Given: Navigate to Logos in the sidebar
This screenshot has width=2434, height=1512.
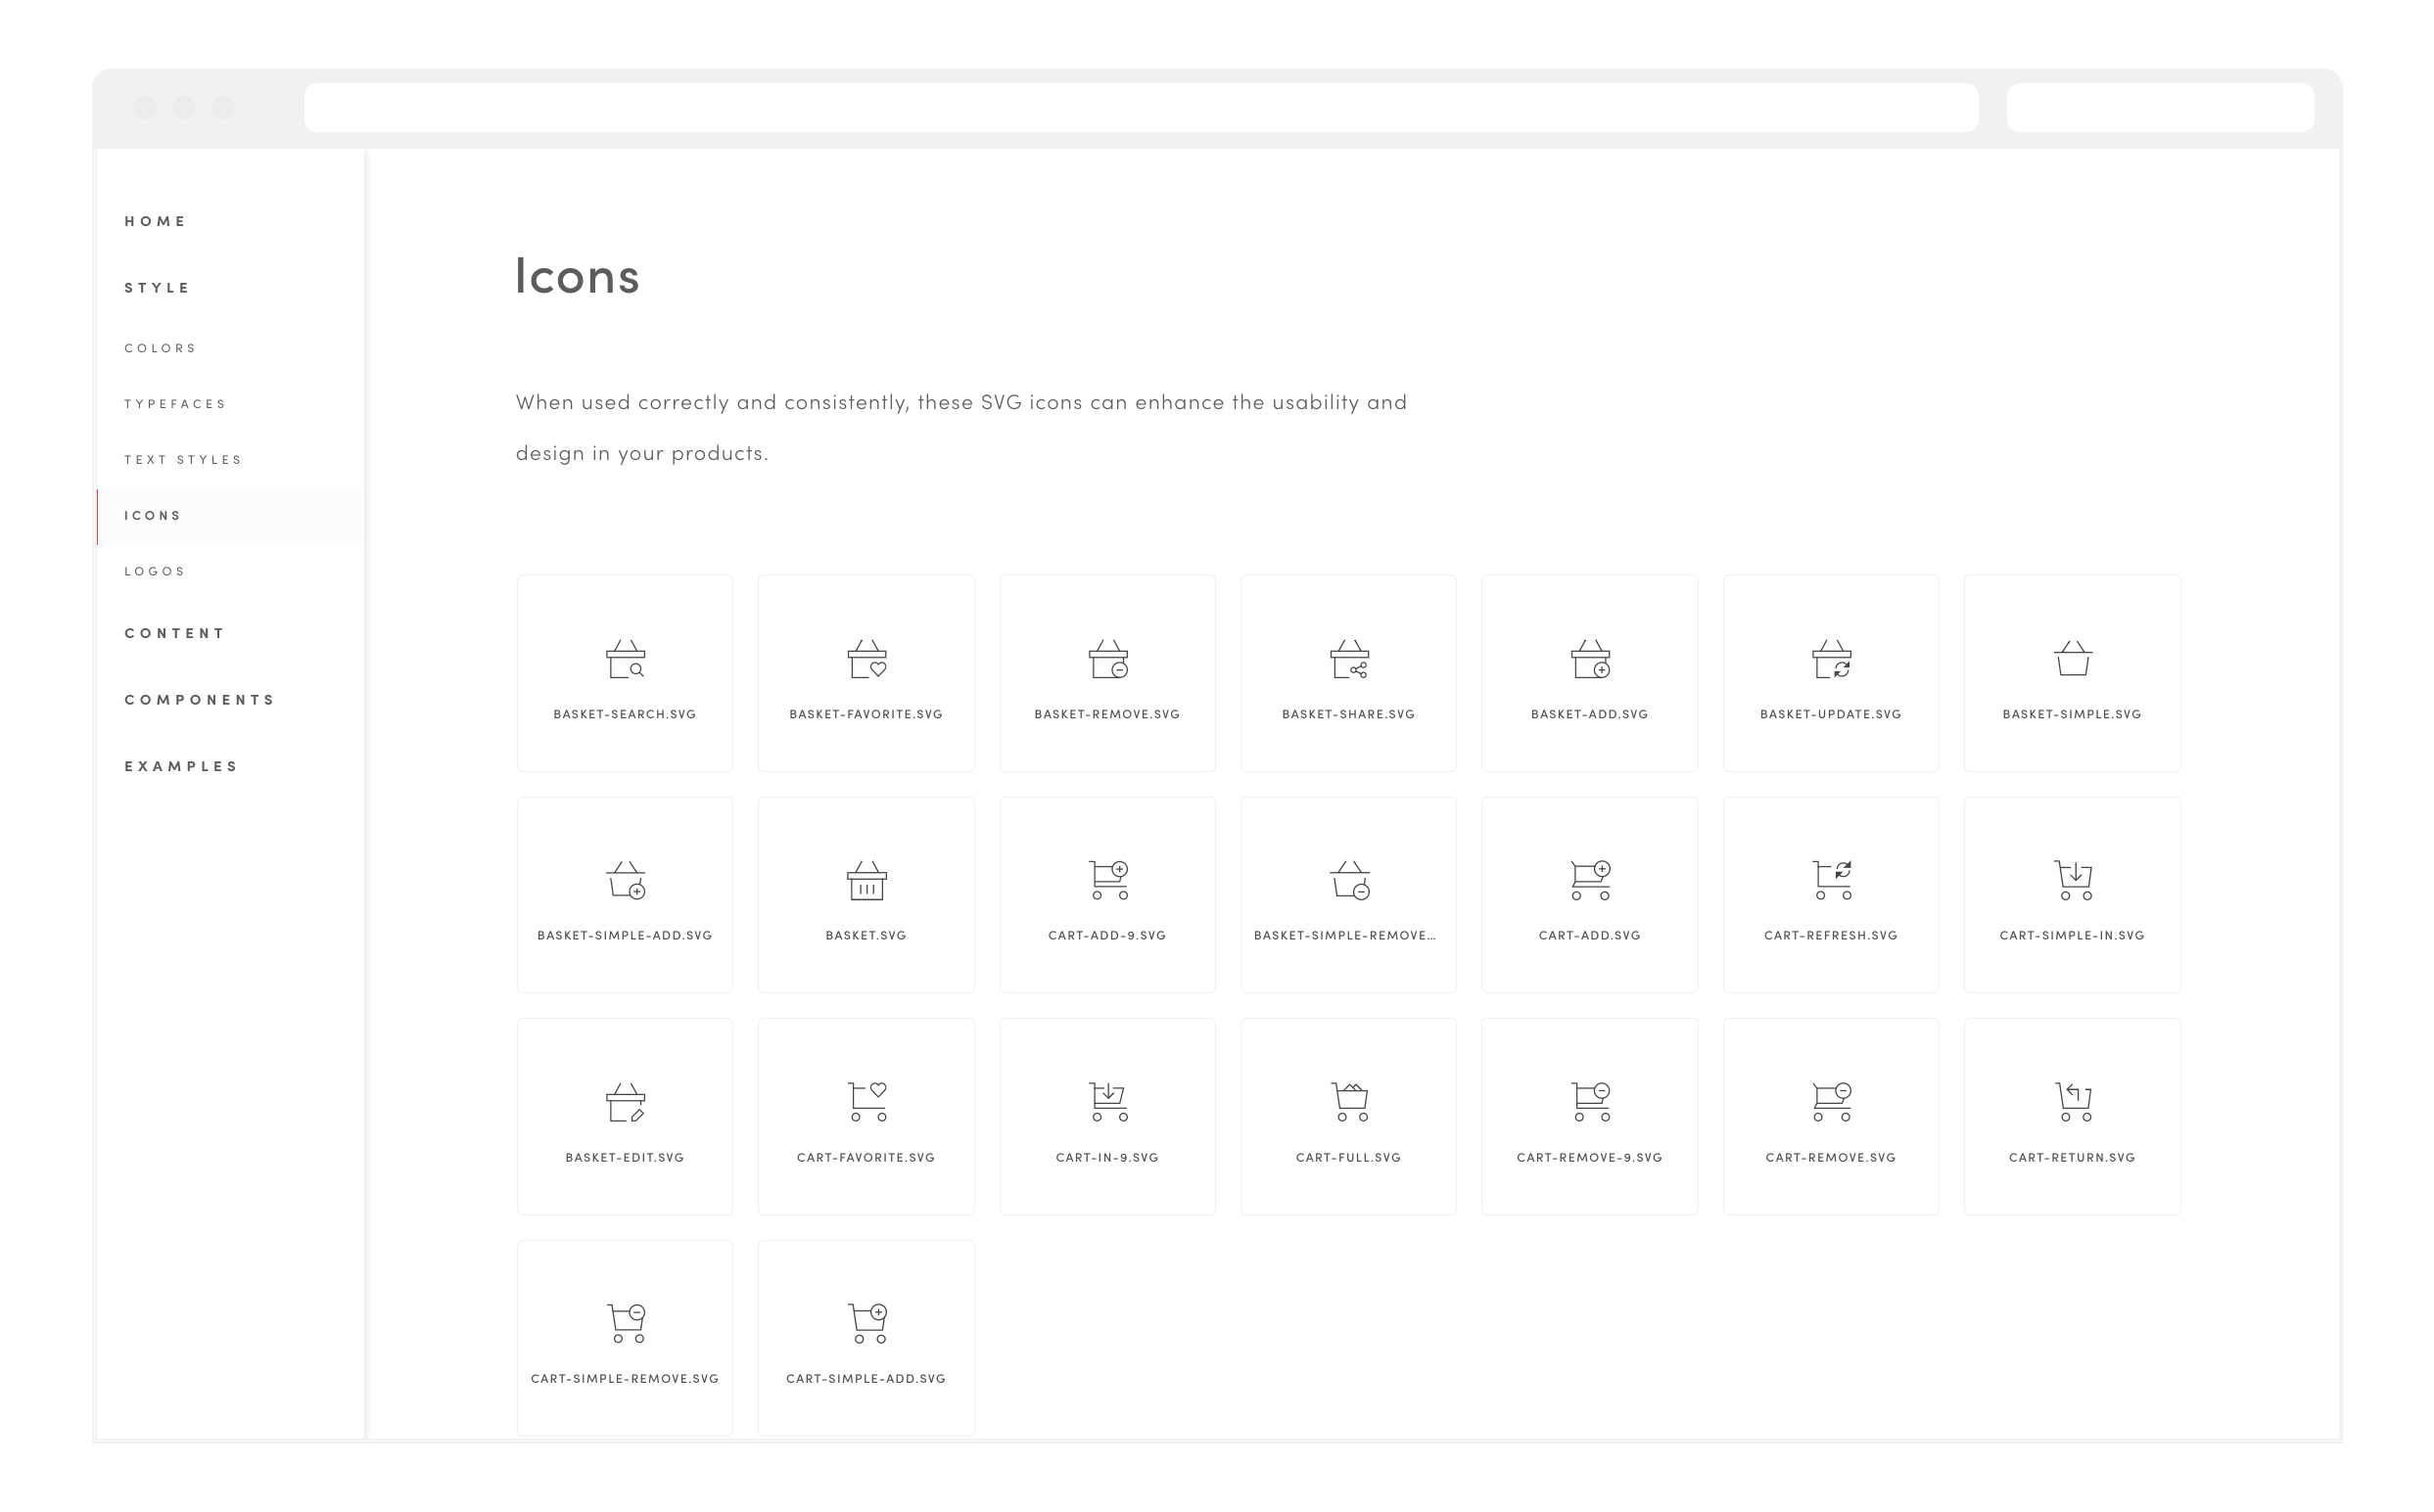Looking at the screenshot, I should [155, 571].
